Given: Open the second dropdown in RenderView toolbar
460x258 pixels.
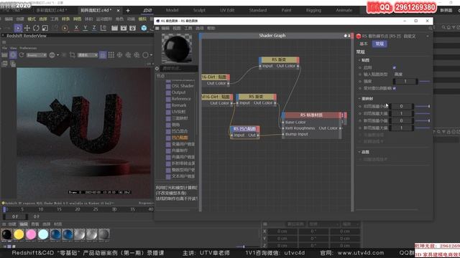Looking at the screenshot, I should pyautogui.click(x=88, y=55).
